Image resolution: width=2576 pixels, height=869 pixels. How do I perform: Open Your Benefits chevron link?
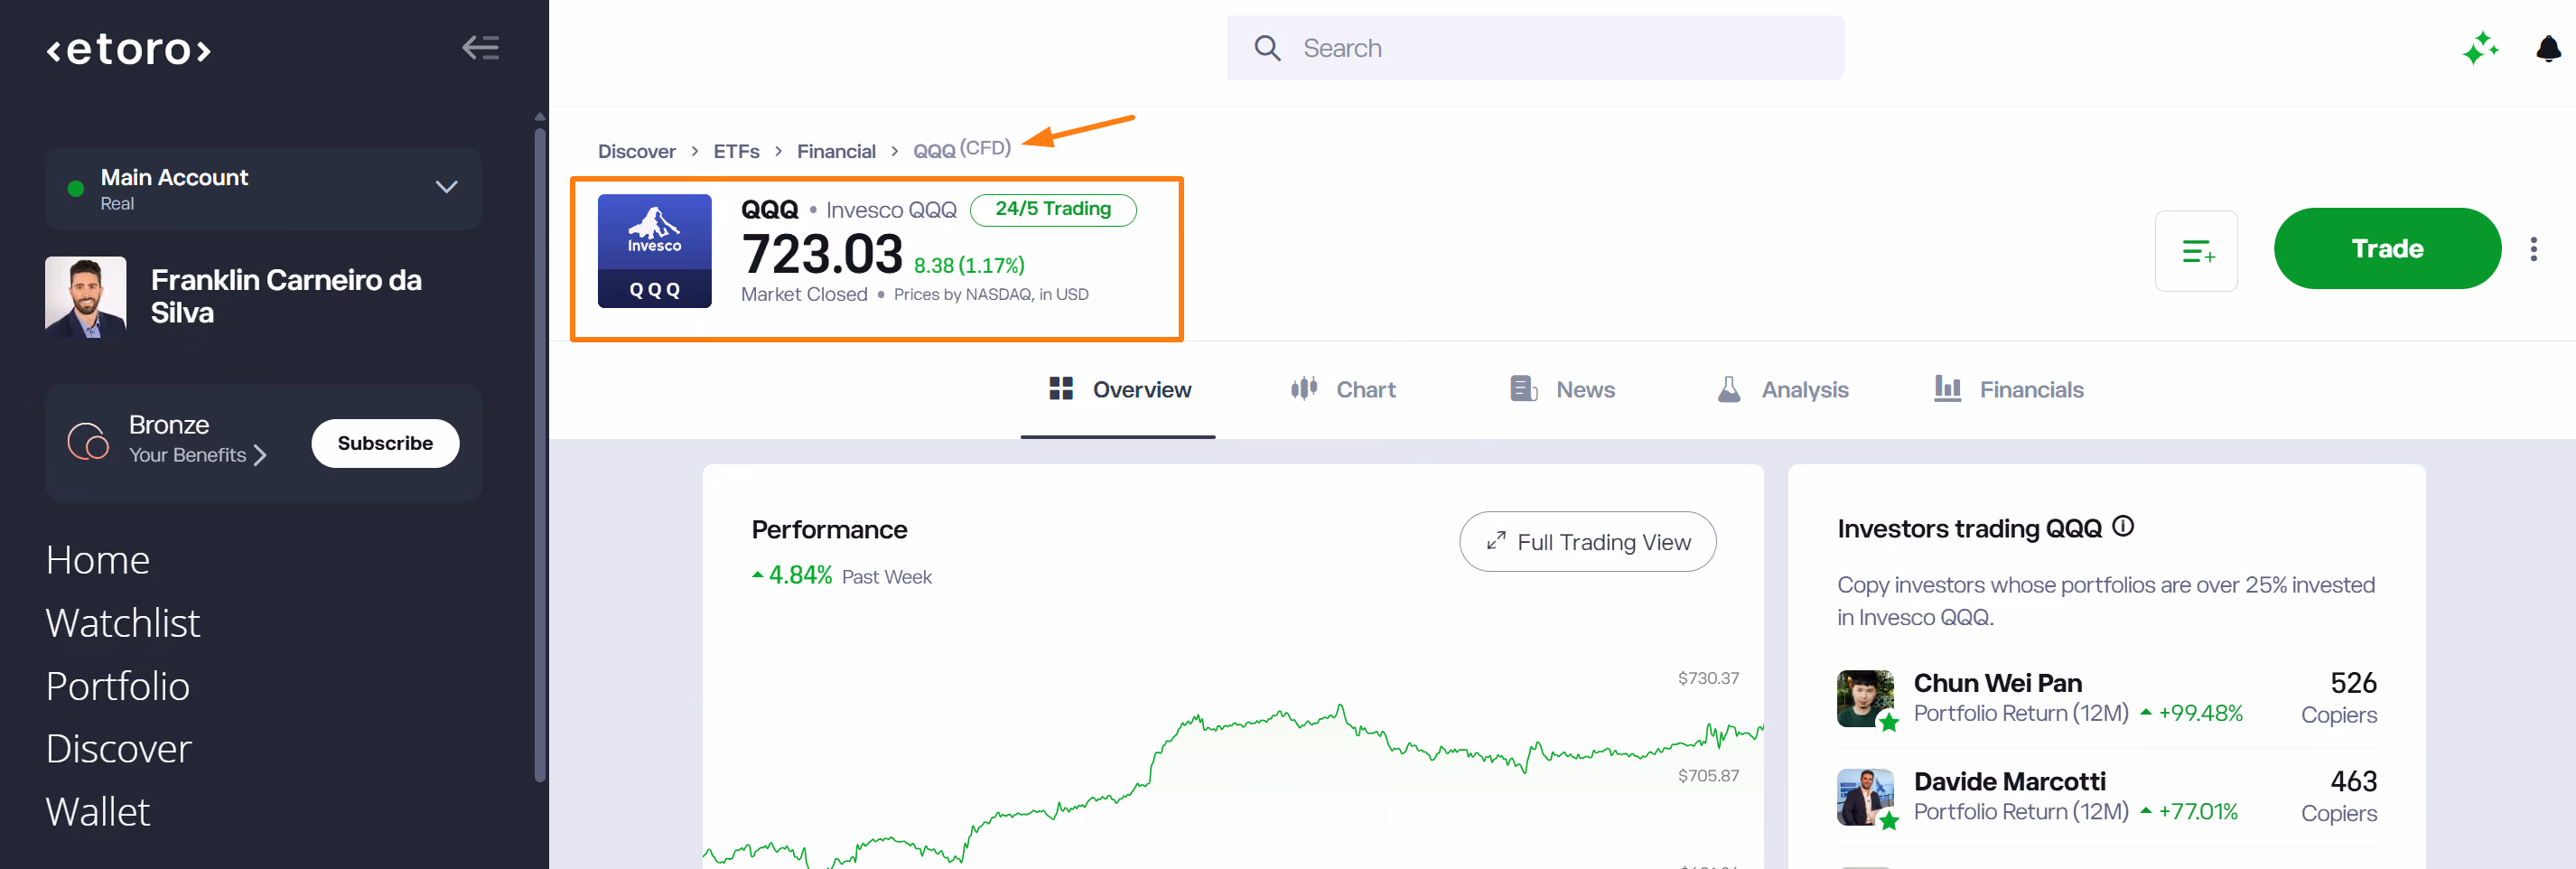(198, 455)
